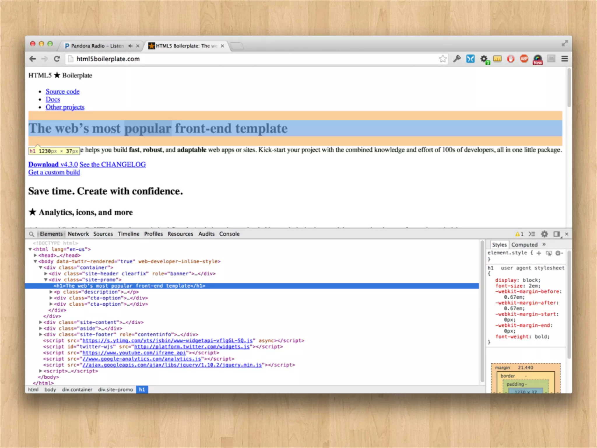Click the Download v4.3.0 link
This screenshot has width=597, height=448.
pyautogui.click(x=53, y=164)
